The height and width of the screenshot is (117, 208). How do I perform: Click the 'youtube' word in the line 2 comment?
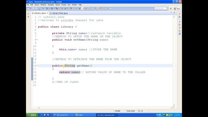click(67, 20)
